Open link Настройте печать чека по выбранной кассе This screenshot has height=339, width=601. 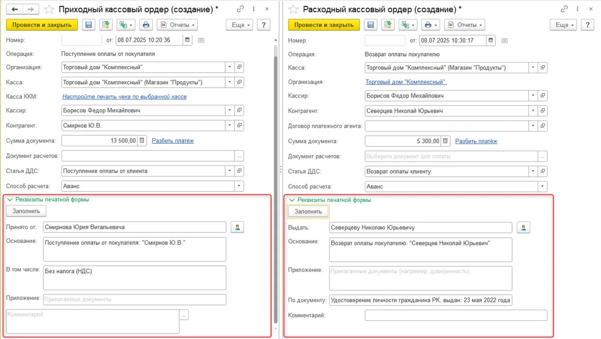[124, 96]
